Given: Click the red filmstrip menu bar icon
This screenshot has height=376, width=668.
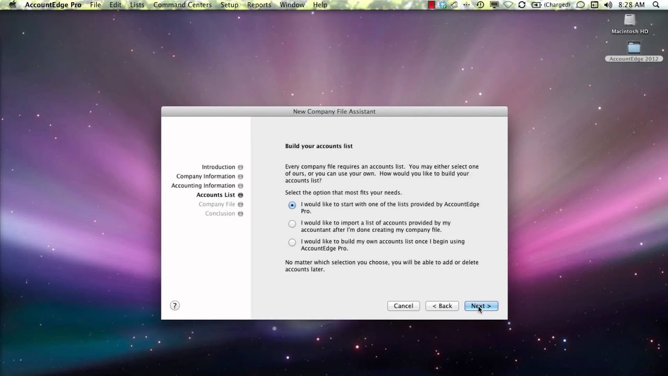Looking at the screenshot, I should point(432,5).
